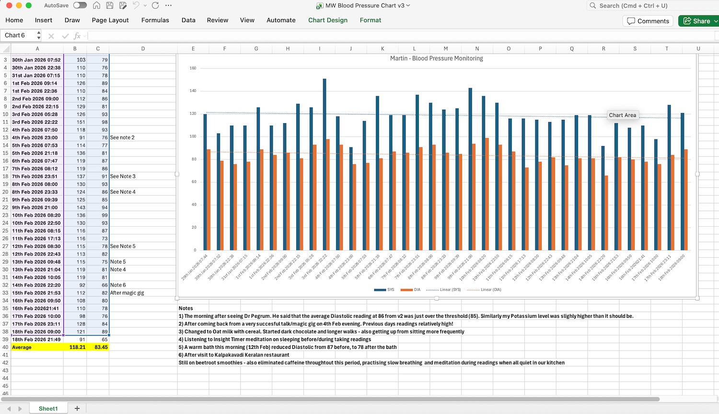Click the select-all corner triangle

6,49
